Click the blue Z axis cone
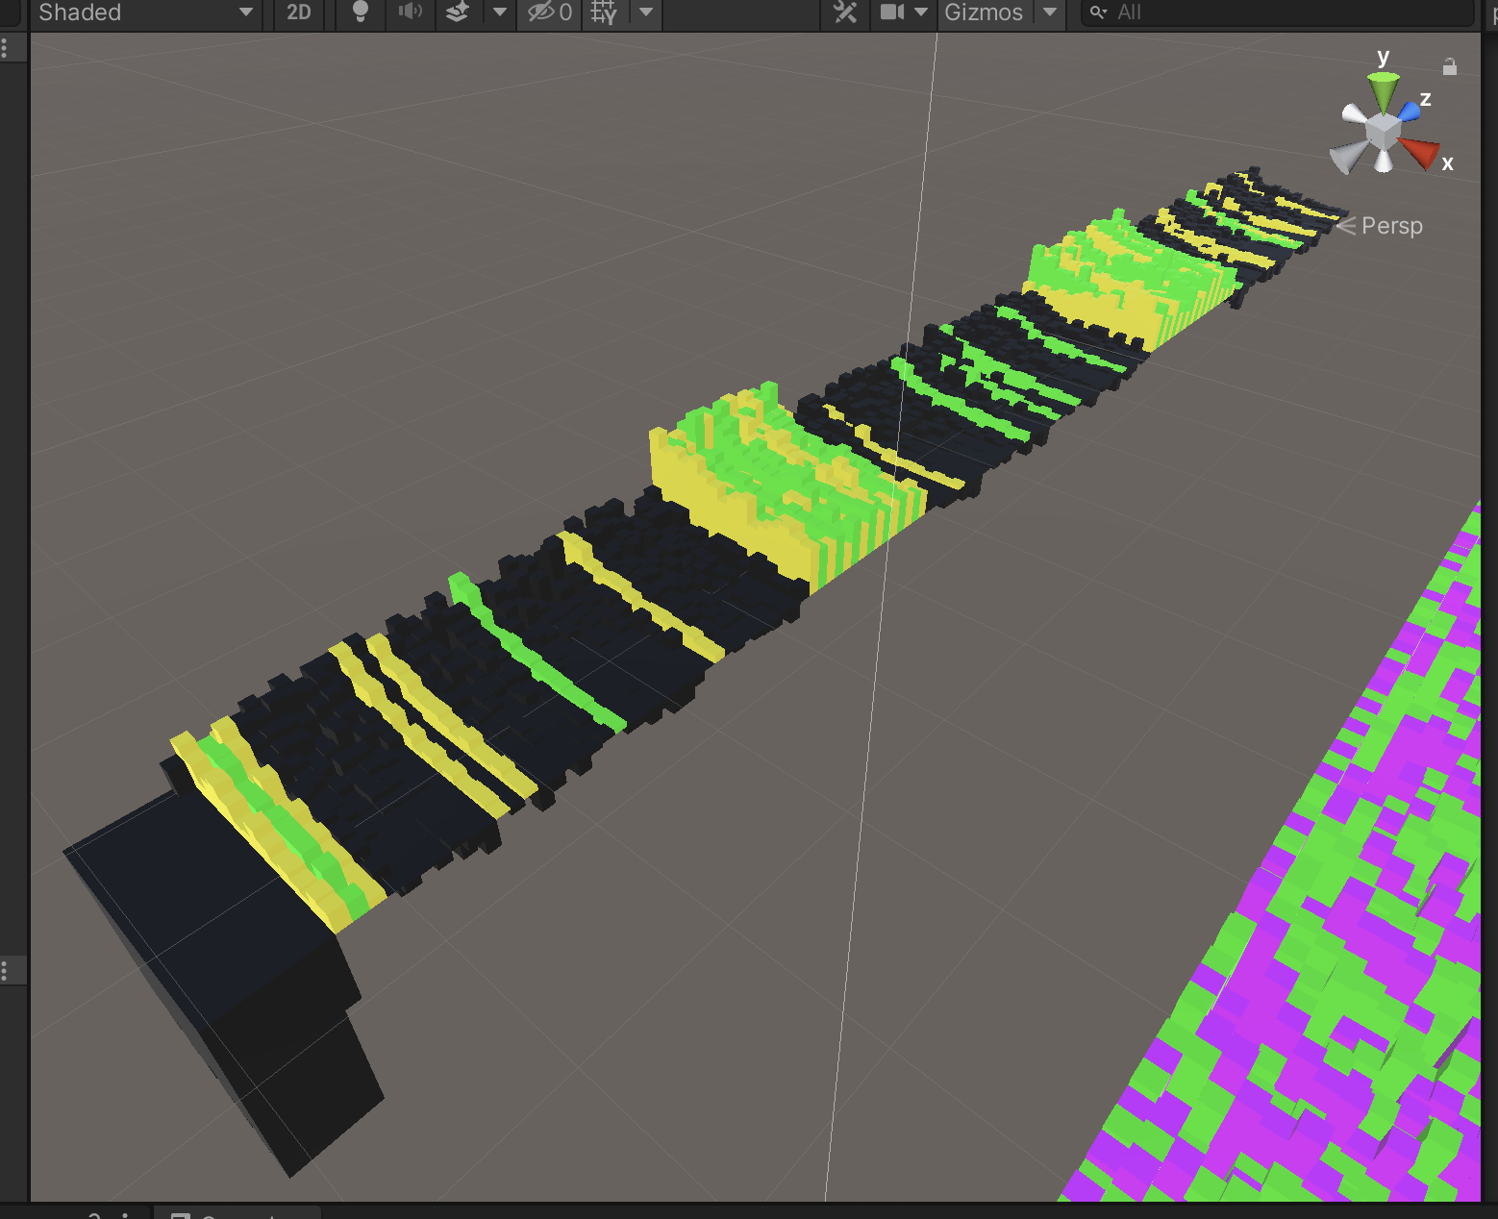The width and height of the screenshot is (1498, 1219). pos(1410,111)
